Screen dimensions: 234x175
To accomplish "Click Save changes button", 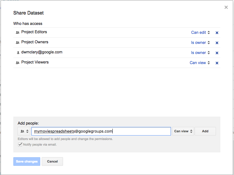I will pyautogui.click(x=27, y=161).
